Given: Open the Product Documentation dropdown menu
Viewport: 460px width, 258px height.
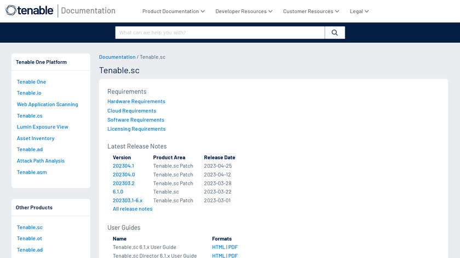Looking at the screenshot, I should tap(174, 11).
